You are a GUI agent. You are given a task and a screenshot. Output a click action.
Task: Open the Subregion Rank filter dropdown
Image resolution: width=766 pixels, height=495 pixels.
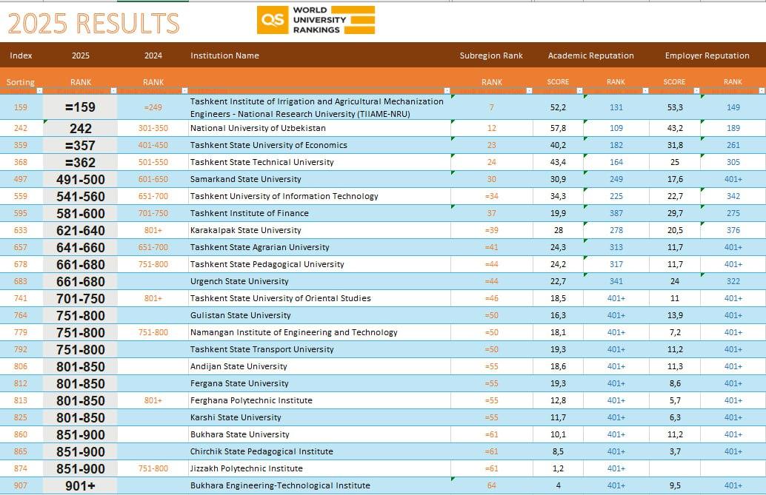[x=528, y=91]
